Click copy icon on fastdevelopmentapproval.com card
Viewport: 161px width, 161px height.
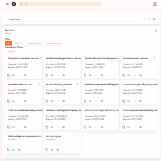tap(8, 150)
